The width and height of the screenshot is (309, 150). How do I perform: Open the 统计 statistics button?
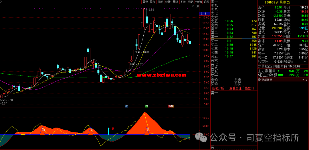click(x=168, y=2)
